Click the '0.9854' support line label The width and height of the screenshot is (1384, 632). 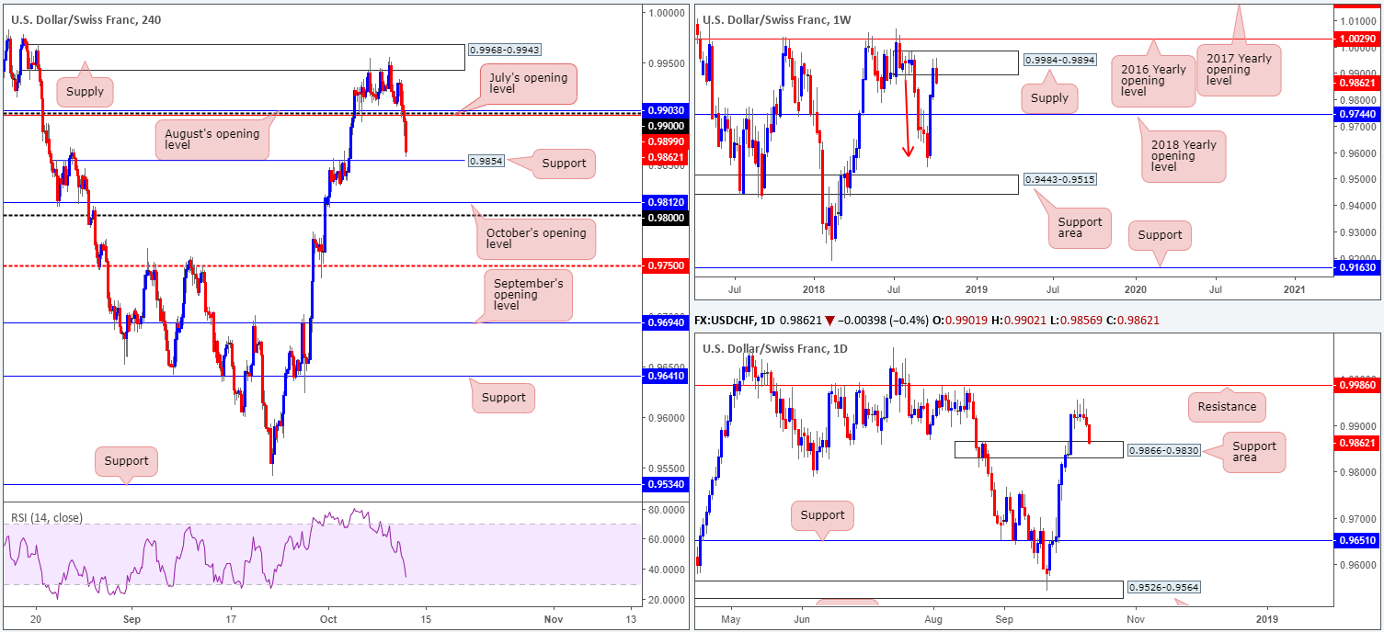click(x=485, y=159)
